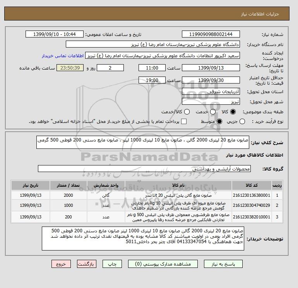Click the تعداد / مقدار column header
The image size is (298, 288).
69,185
